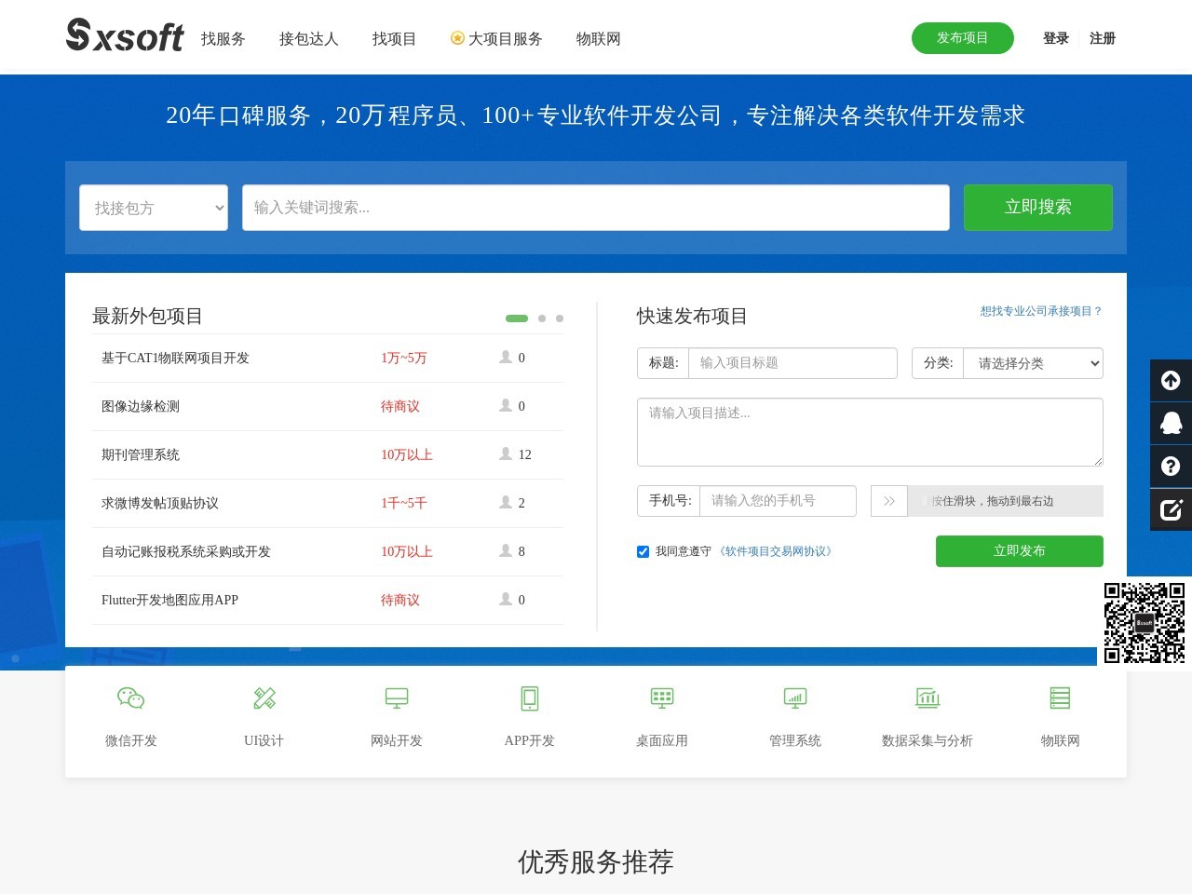
Task: Open the 《软件项目交易网协议》 agreement link
Action: (x=776, y=551)
